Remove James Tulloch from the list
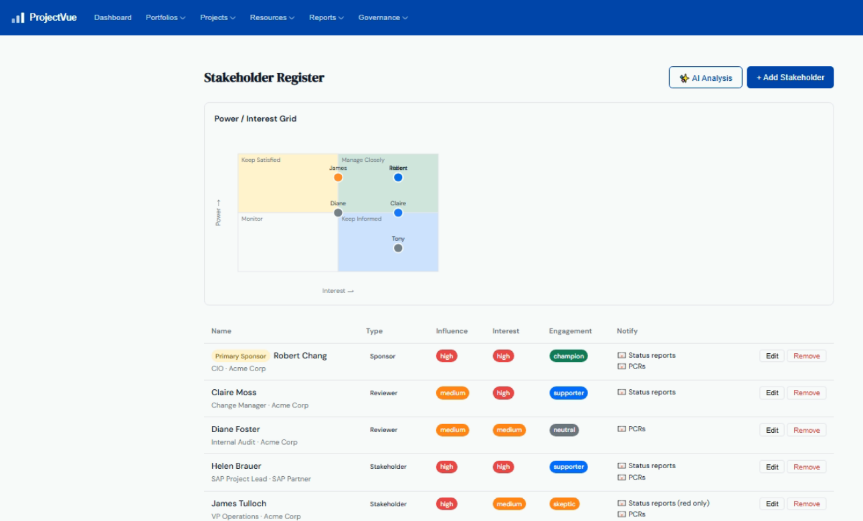The width and height of the screenshot is (863, 521). [x=806, y=504]
